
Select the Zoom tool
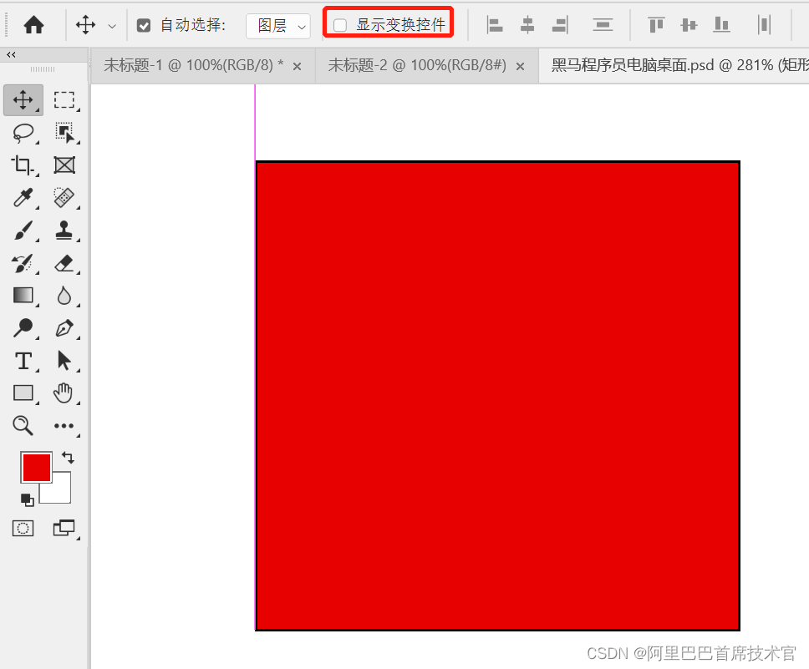coord(23,426)
